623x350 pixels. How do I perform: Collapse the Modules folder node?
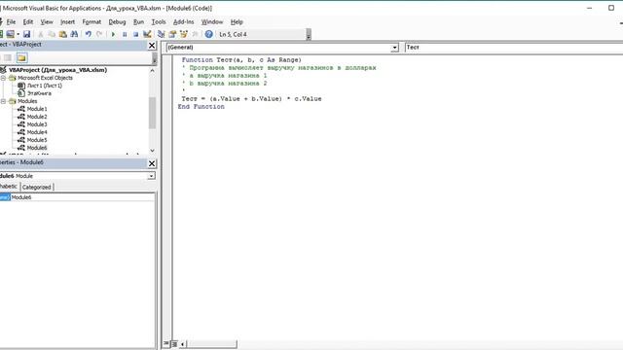3,101
